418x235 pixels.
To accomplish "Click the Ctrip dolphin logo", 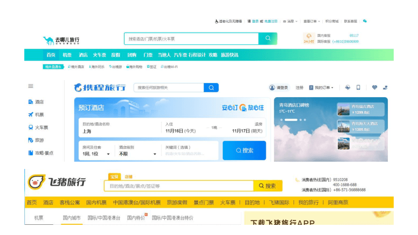I will click(x=78, y=87).
